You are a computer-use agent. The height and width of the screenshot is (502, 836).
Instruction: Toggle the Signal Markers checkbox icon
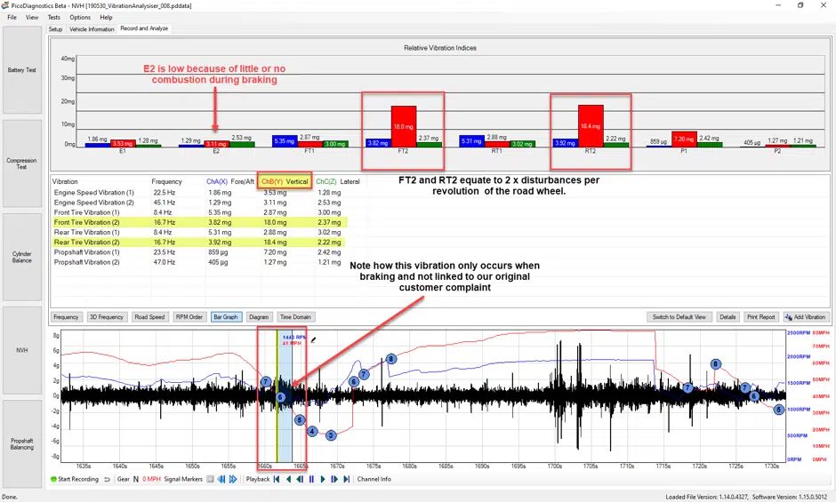(210, 479)
